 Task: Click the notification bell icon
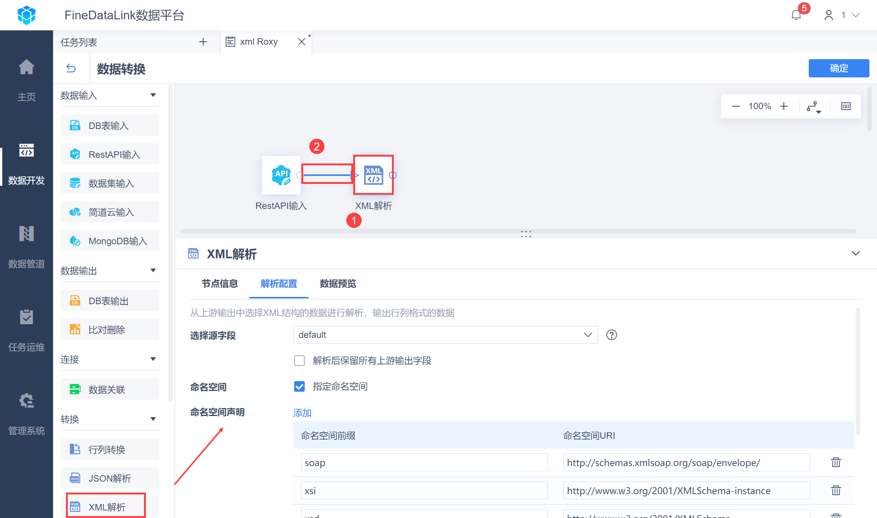[796, 15]
